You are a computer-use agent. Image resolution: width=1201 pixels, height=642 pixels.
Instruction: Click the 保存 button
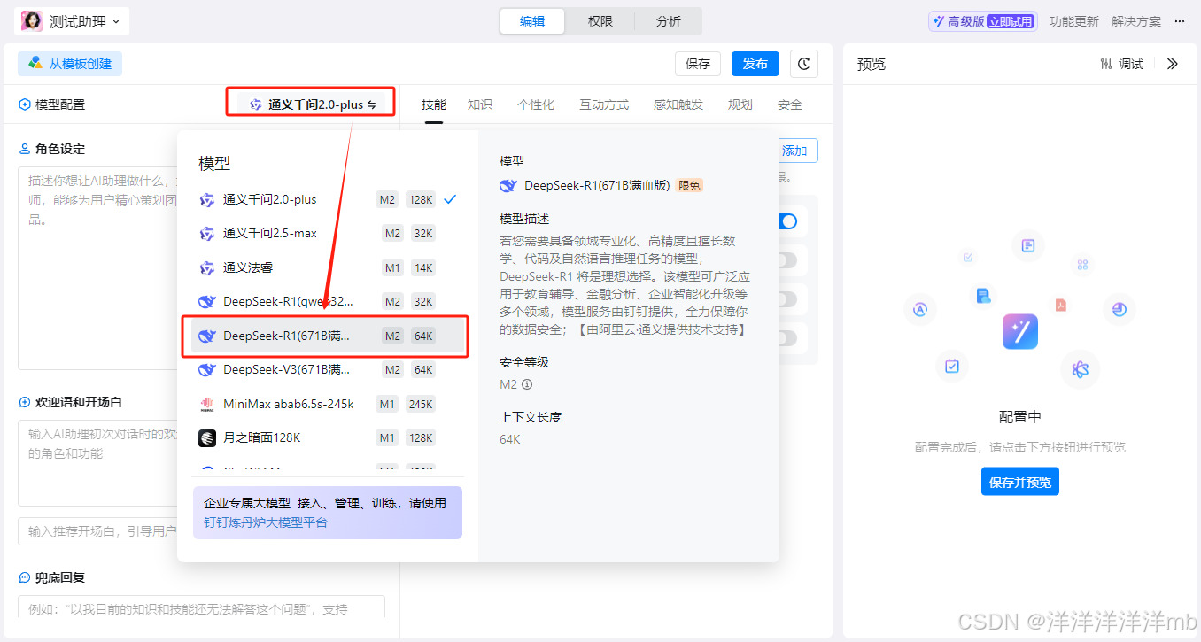pos(698,64)
